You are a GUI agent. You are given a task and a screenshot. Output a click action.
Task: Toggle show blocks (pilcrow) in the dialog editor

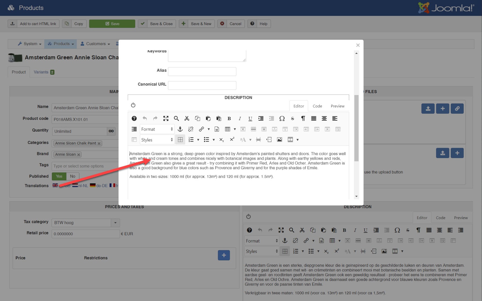[x=303, y=118]
